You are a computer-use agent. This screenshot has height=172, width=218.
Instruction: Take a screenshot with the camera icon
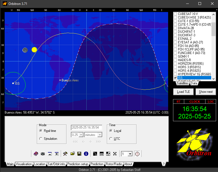[x=43, y=154]
